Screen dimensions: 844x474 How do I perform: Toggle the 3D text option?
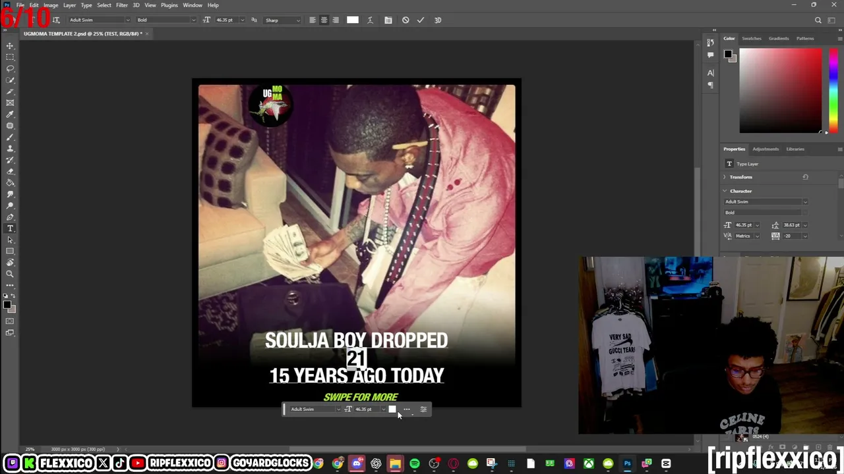tap(438, 20)
